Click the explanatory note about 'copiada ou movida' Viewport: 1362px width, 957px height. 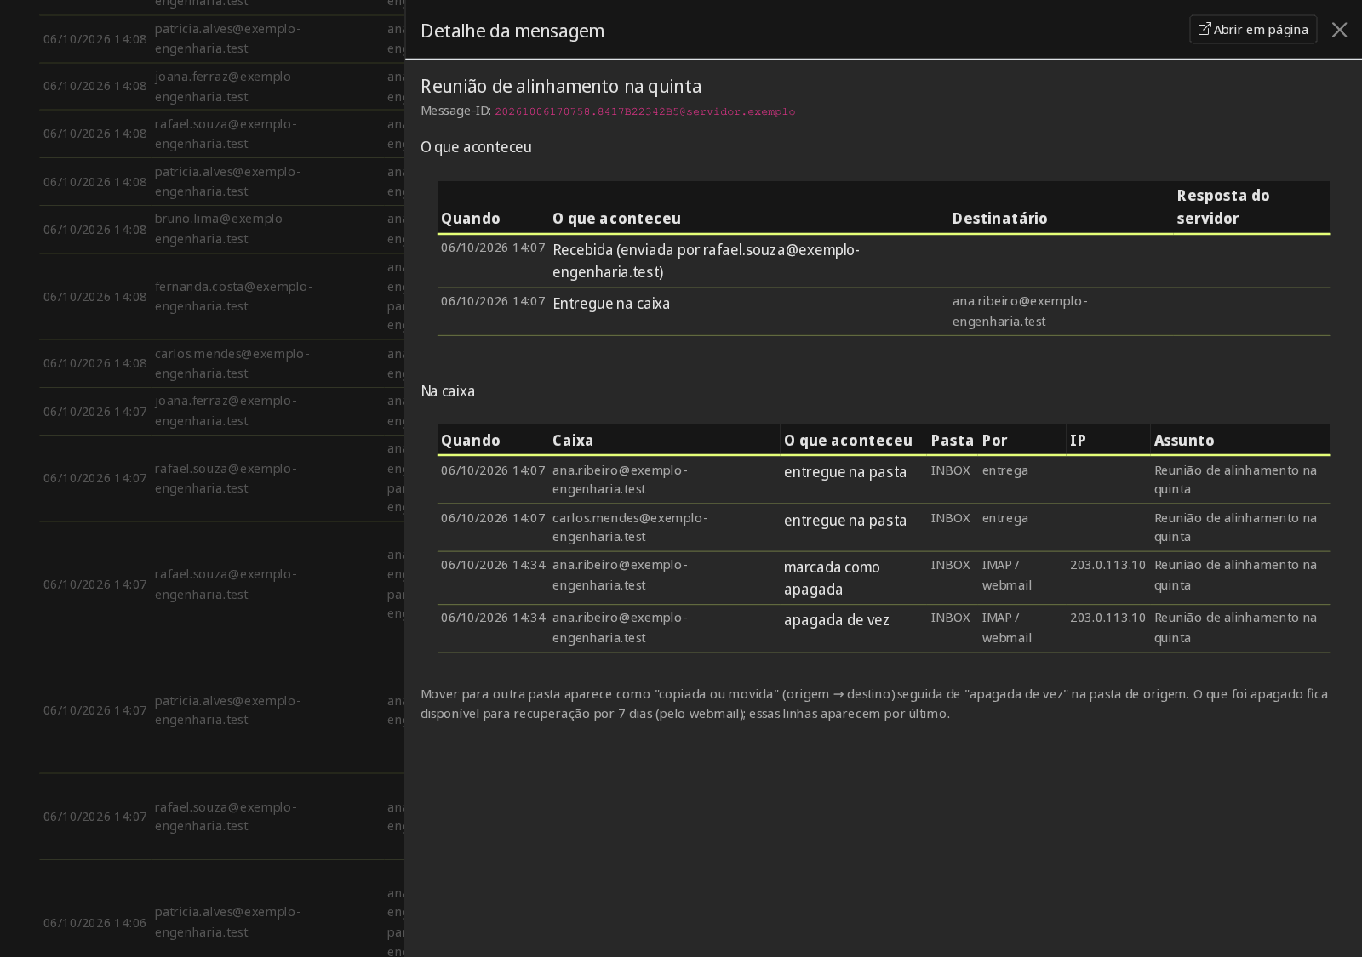(874, 704)
